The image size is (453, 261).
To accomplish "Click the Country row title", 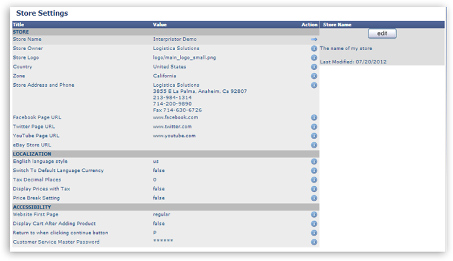I will pos(22,67).
